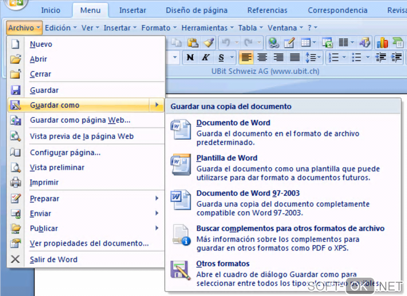Click the insert table grid icon
407x296 pixels.
[x=306, y=43]
